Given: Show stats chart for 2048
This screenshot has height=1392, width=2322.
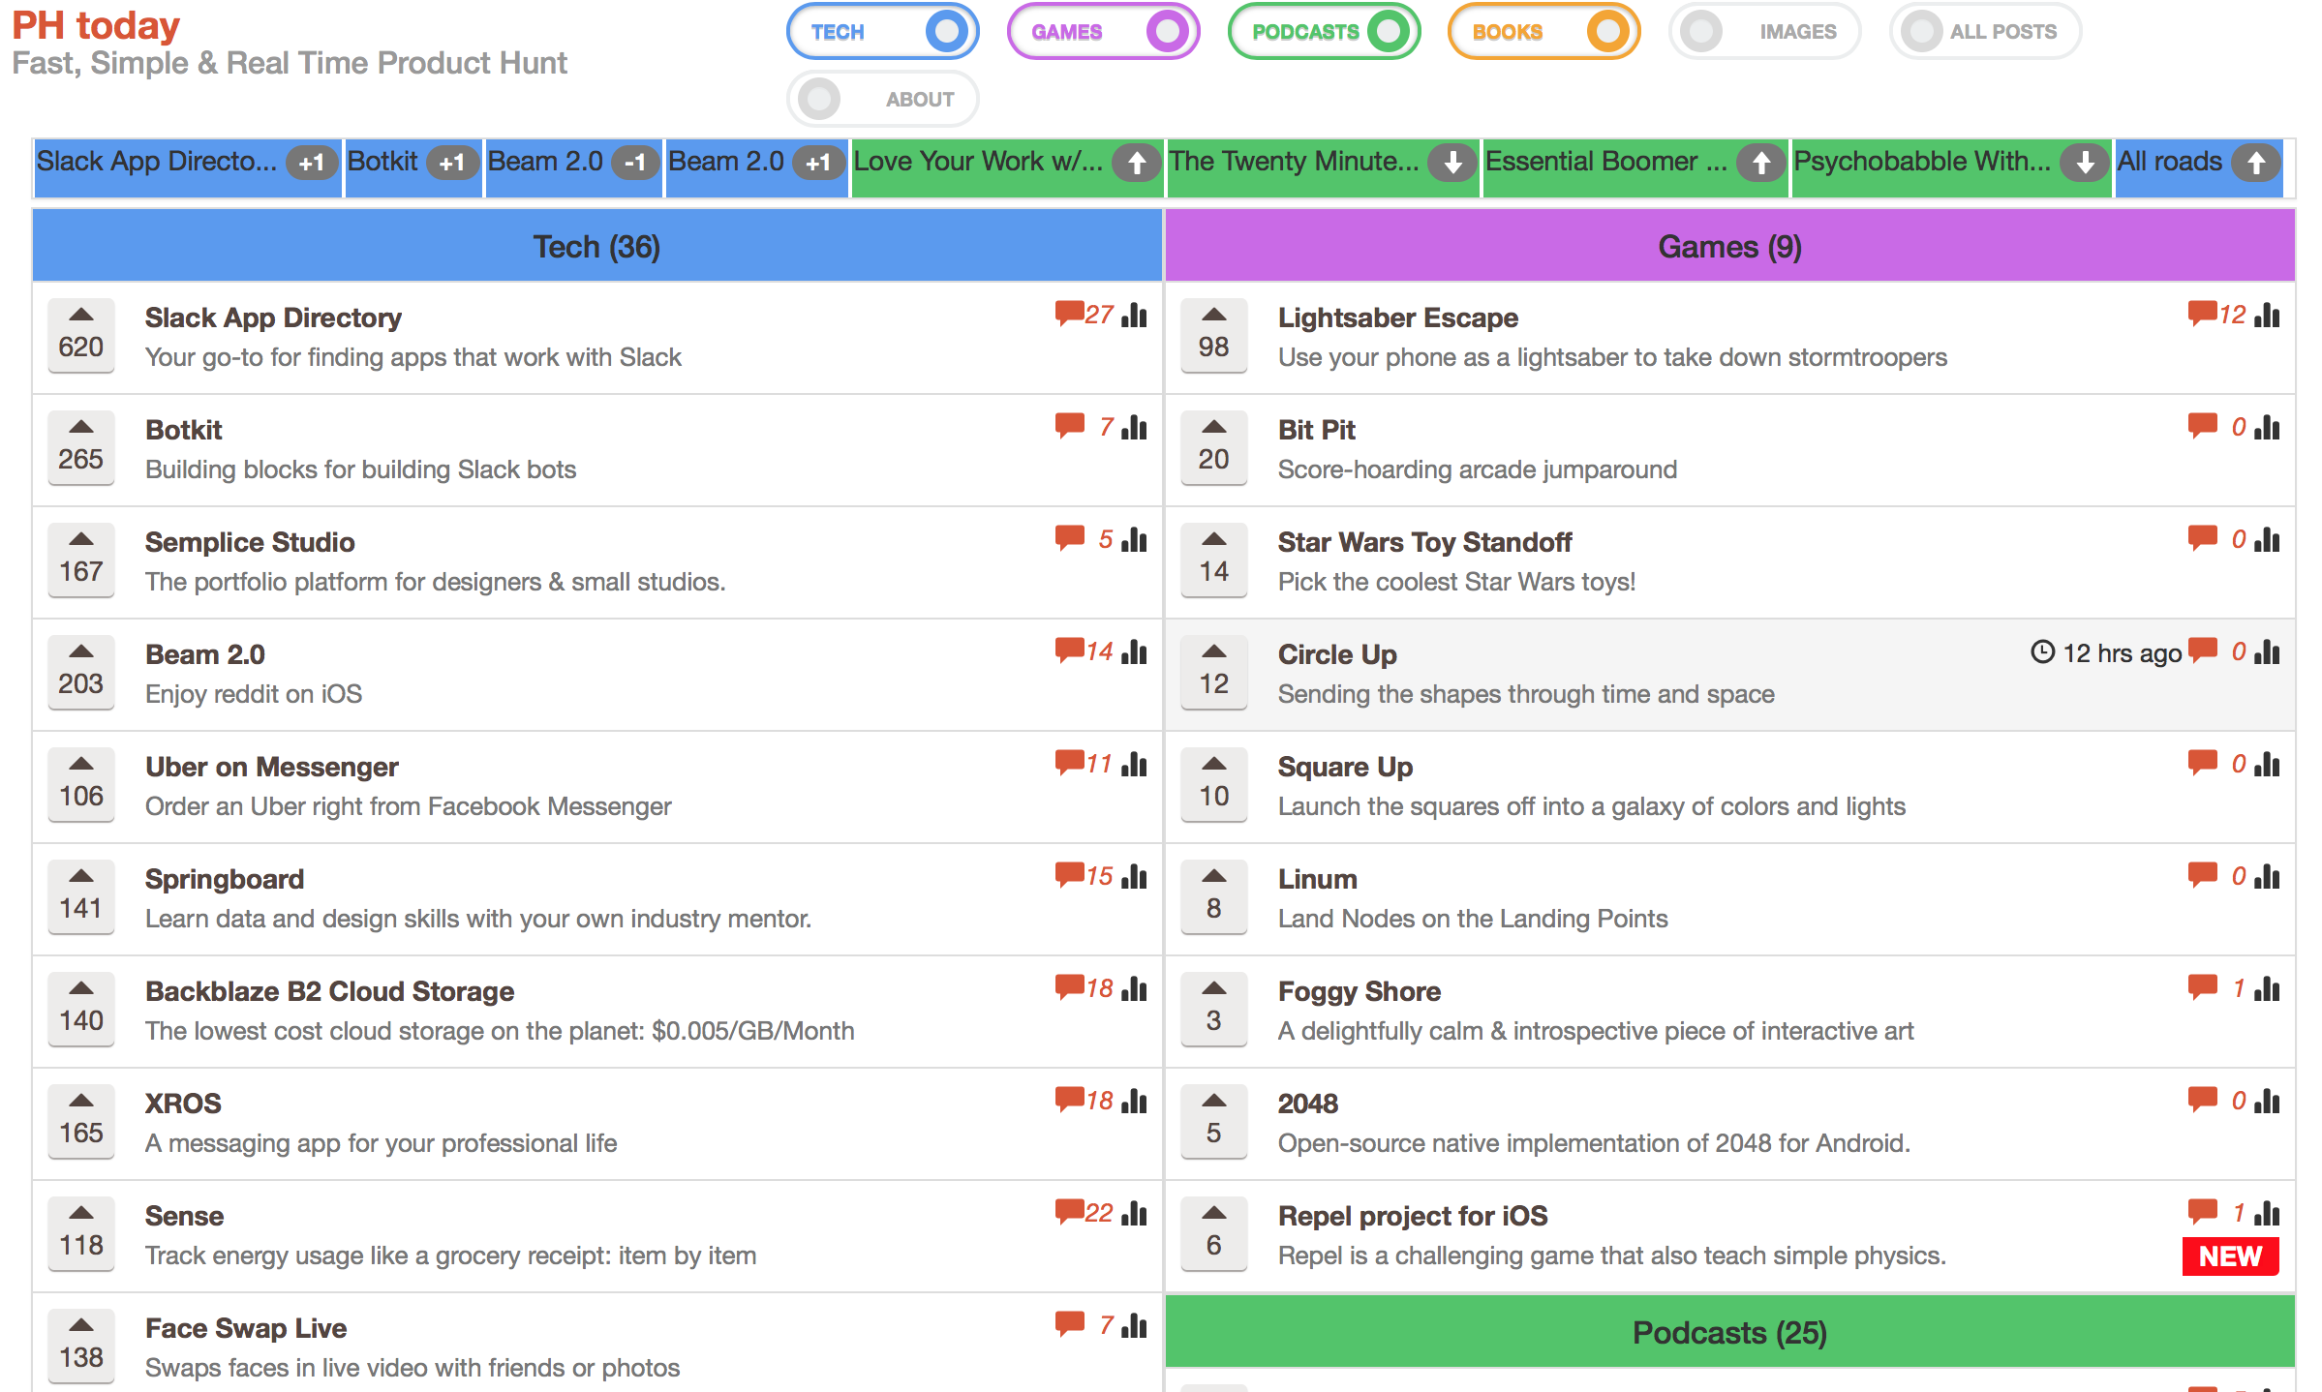Looking at the screenshot, I should pos(2267,1101).
